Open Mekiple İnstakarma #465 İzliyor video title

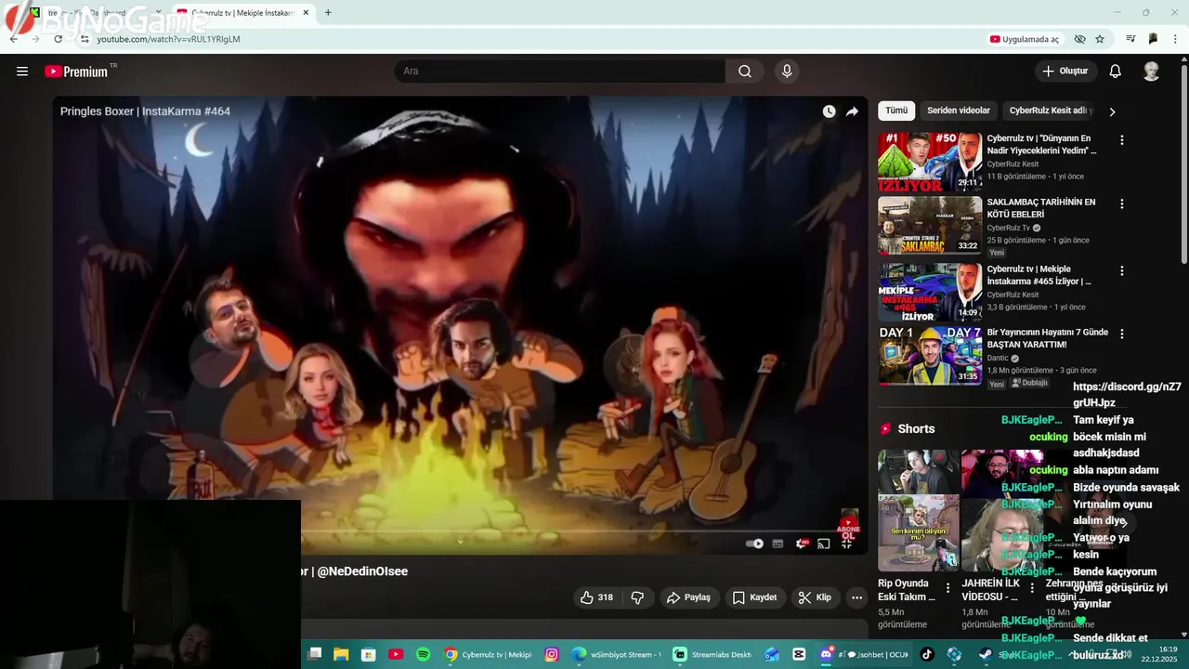tap(1039, 275)
